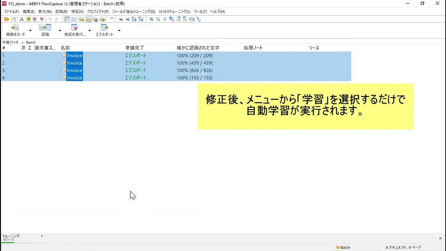Click 100% (439 / 439) cell
The width and height of the screenshot is (446, 251).
[x=194, y=63]
